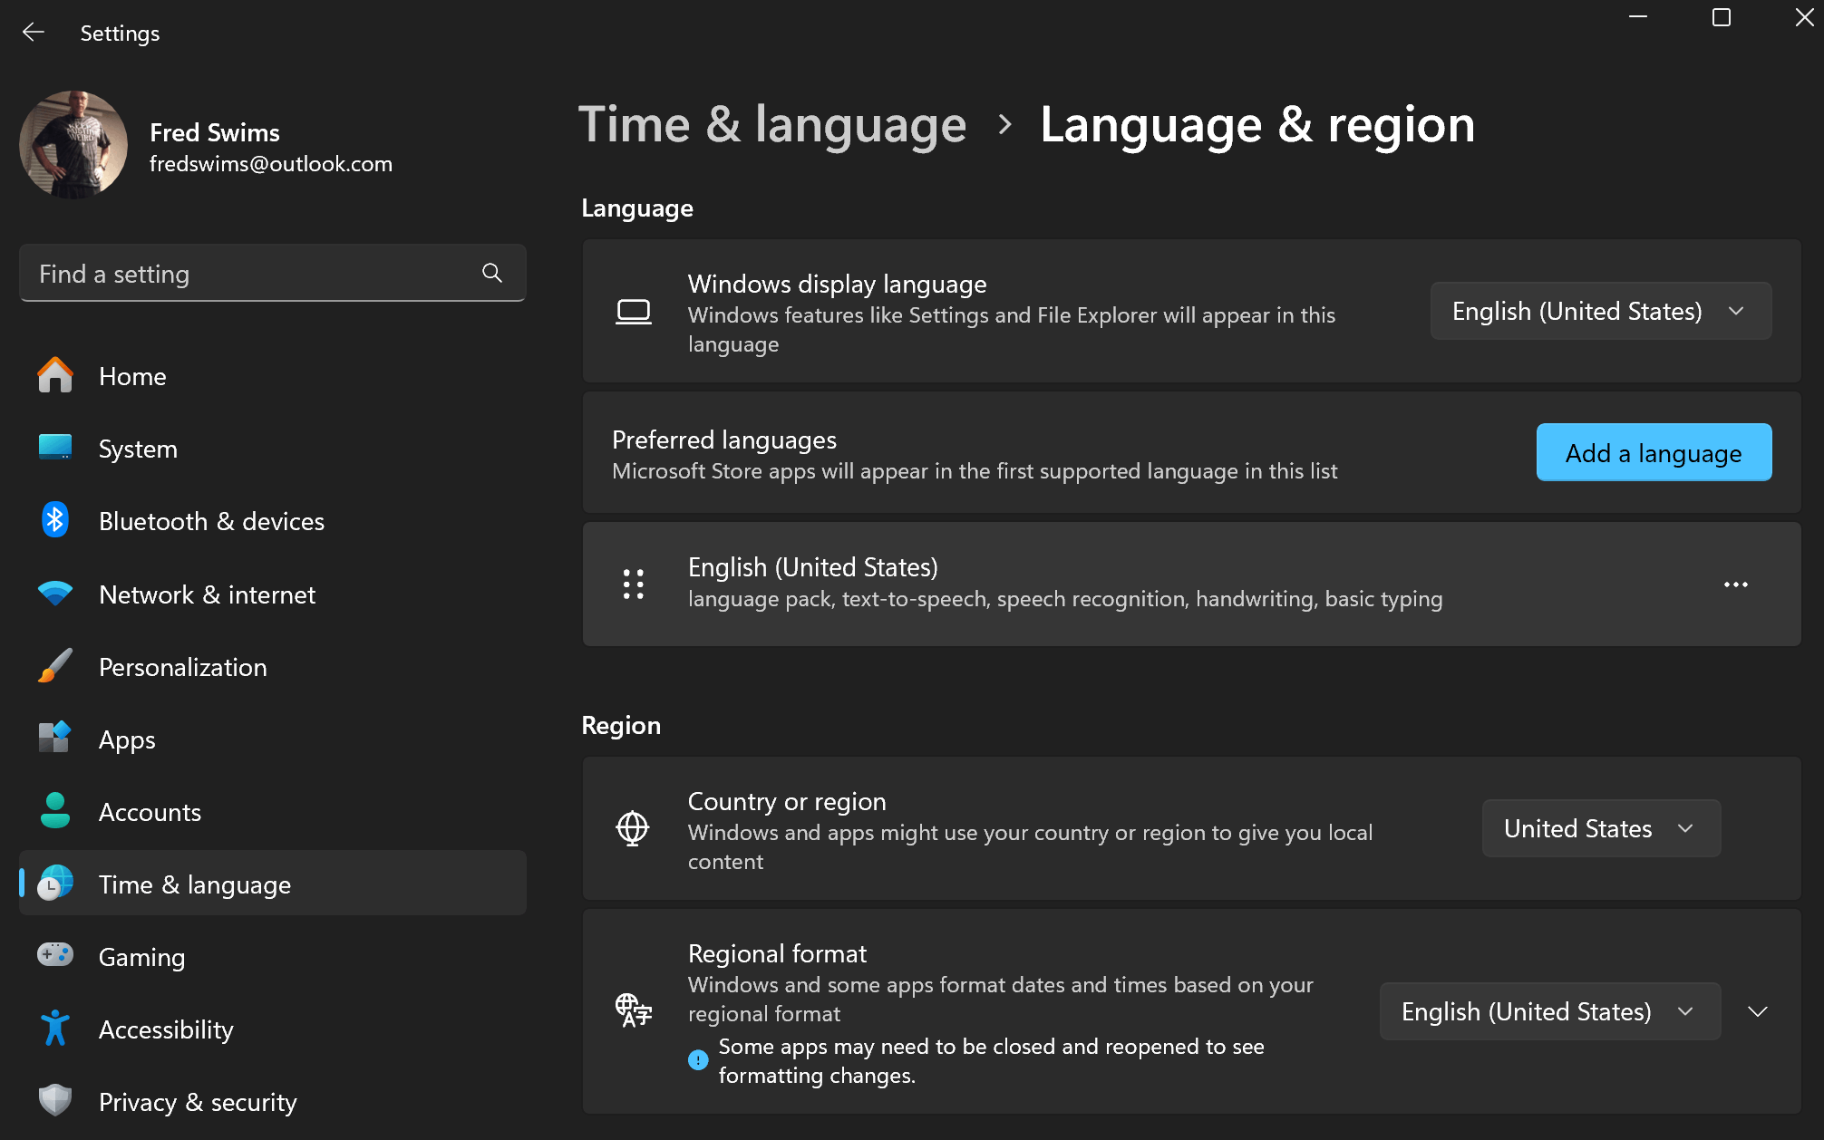This screenshot has width=1824, height=1140.
Task: Click the Accessibility figure icon
Action: pos(55,1029)
